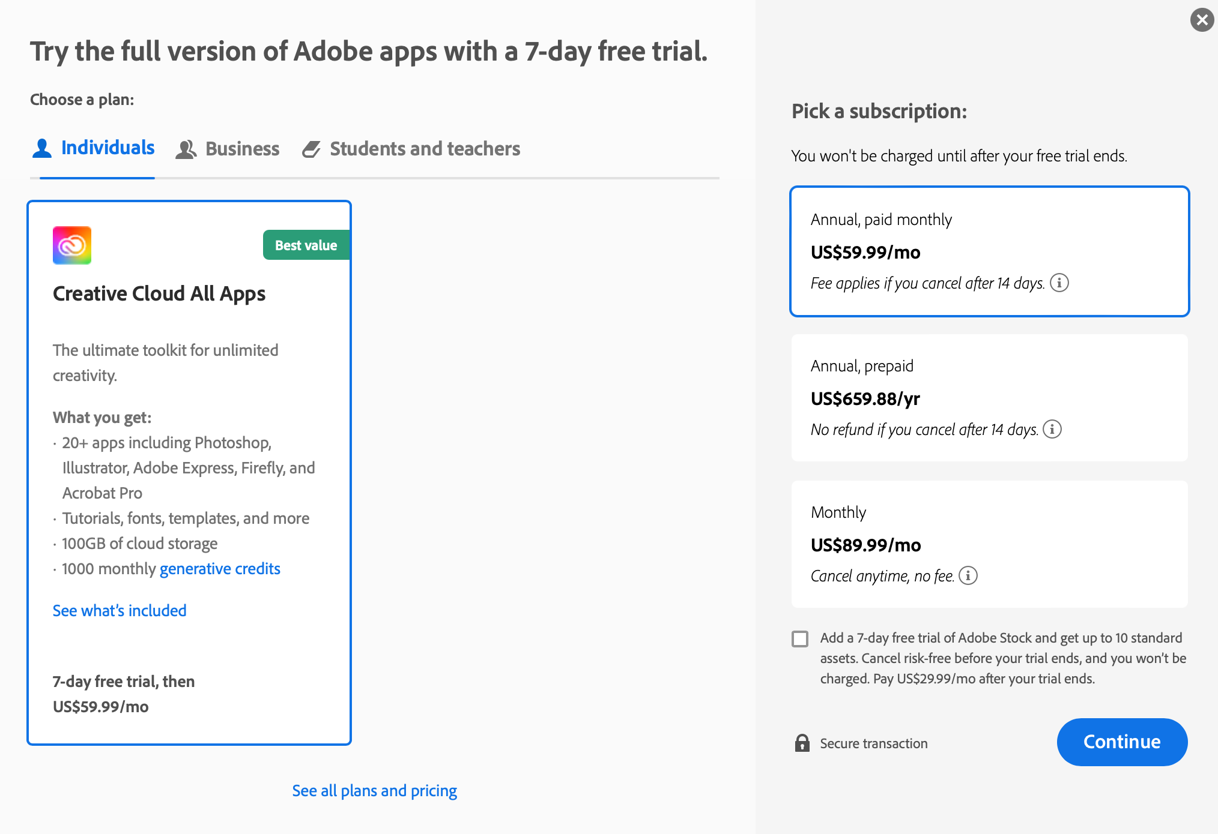Follow the See what's included link

120,611
